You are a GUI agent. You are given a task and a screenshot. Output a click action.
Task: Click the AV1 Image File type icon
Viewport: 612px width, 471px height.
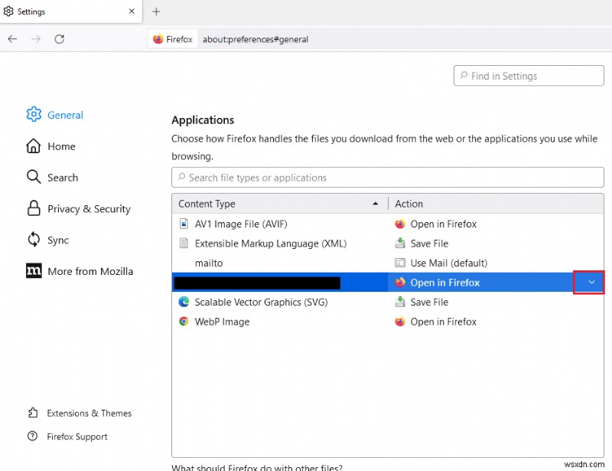183,223
